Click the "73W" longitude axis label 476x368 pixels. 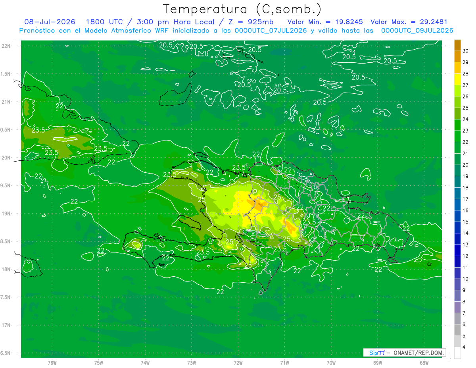click(192, 363)
